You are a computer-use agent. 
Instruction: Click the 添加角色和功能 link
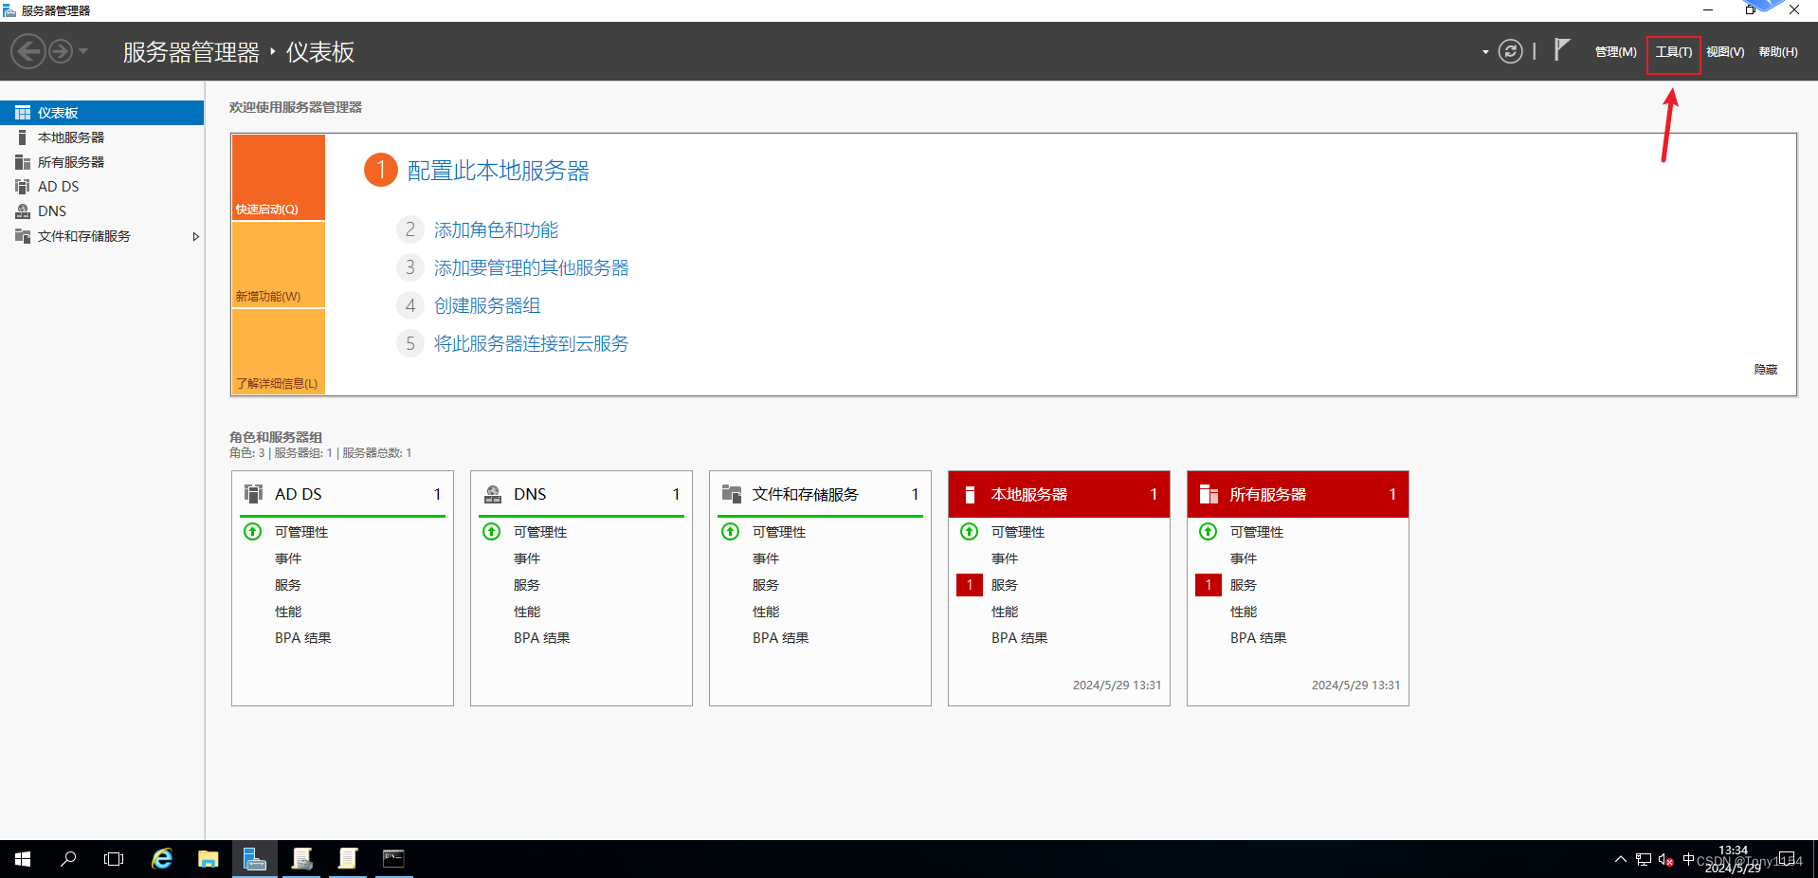click(496, 230)
